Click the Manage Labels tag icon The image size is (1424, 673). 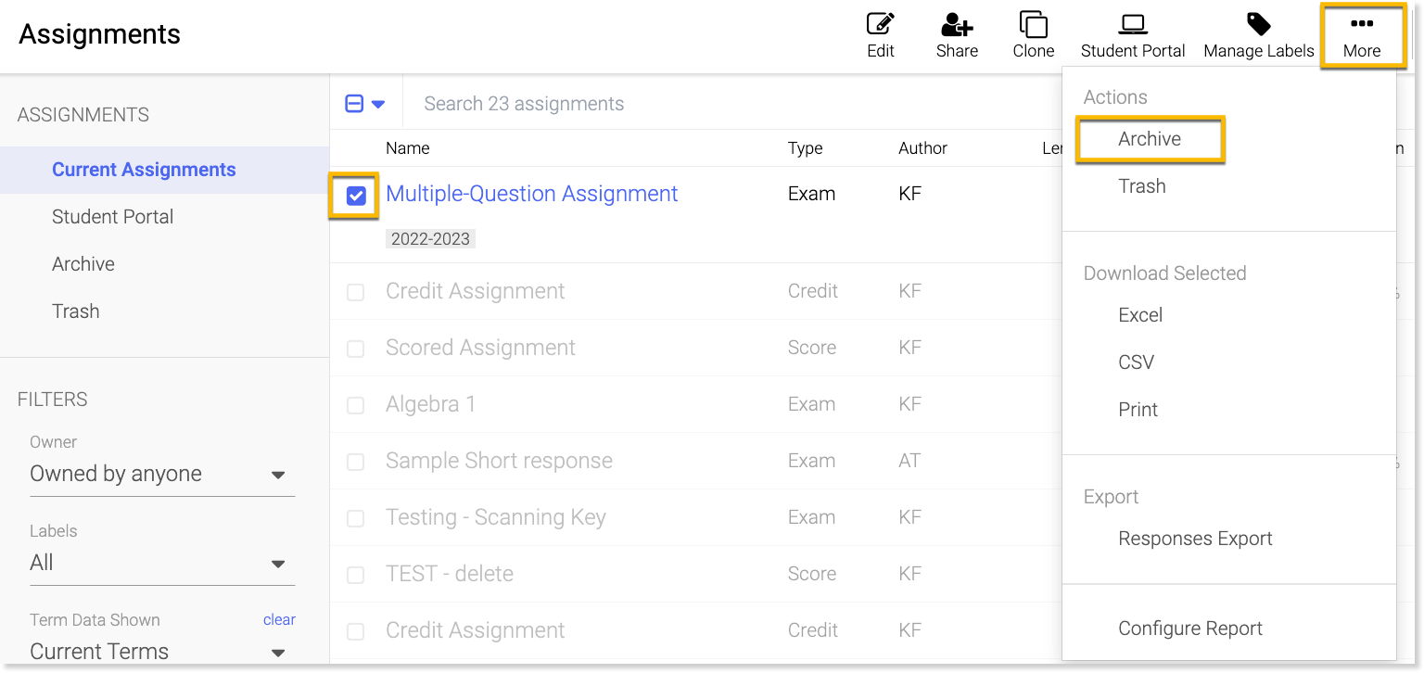point(1257,23)
